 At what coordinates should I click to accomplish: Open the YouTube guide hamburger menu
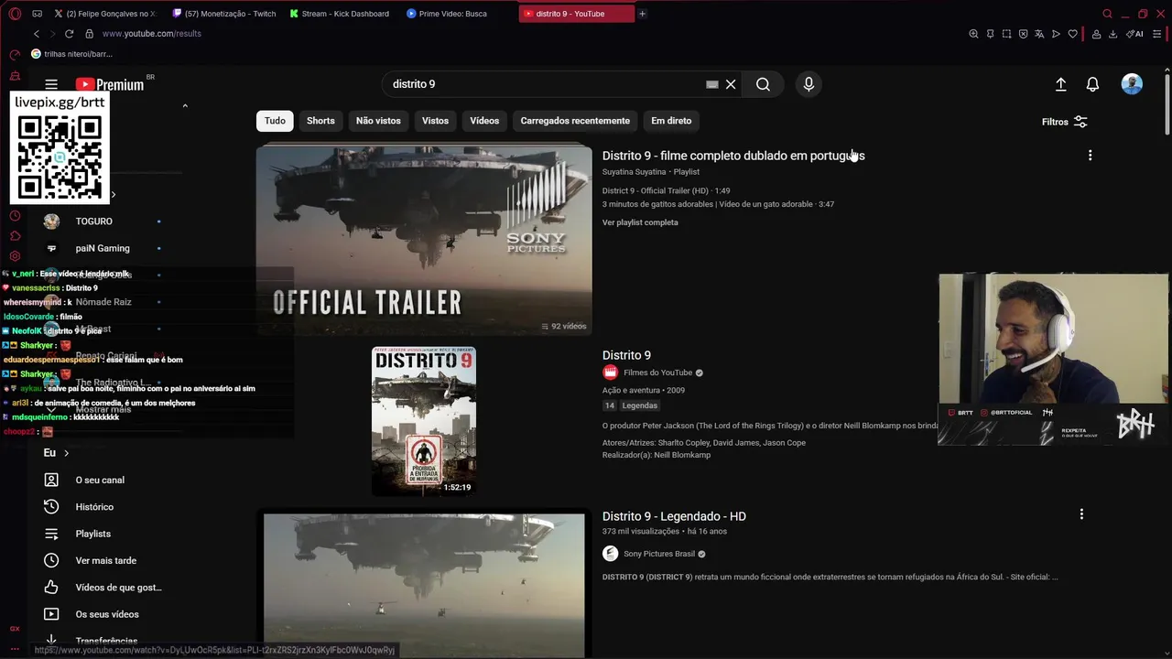point(51,84)
